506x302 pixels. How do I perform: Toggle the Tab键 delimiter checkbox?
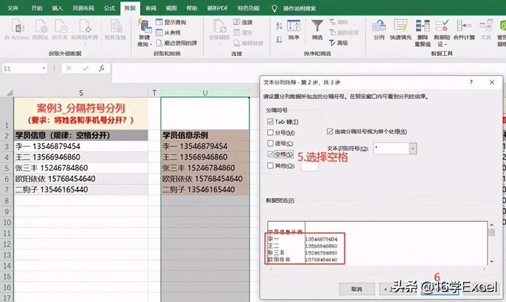270,122
